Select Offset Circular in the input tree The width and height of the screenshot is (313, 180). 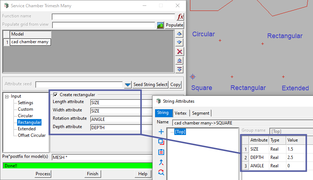click(x=32, y=135)
